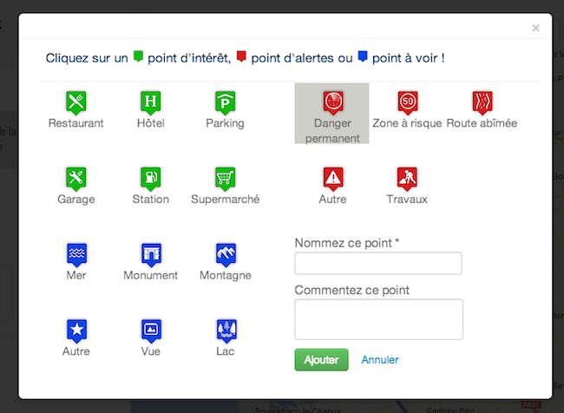Screen dimensions: 564x413
Task: Select the Restaurant point of interest icon
Action: click(x=76, y=102)
